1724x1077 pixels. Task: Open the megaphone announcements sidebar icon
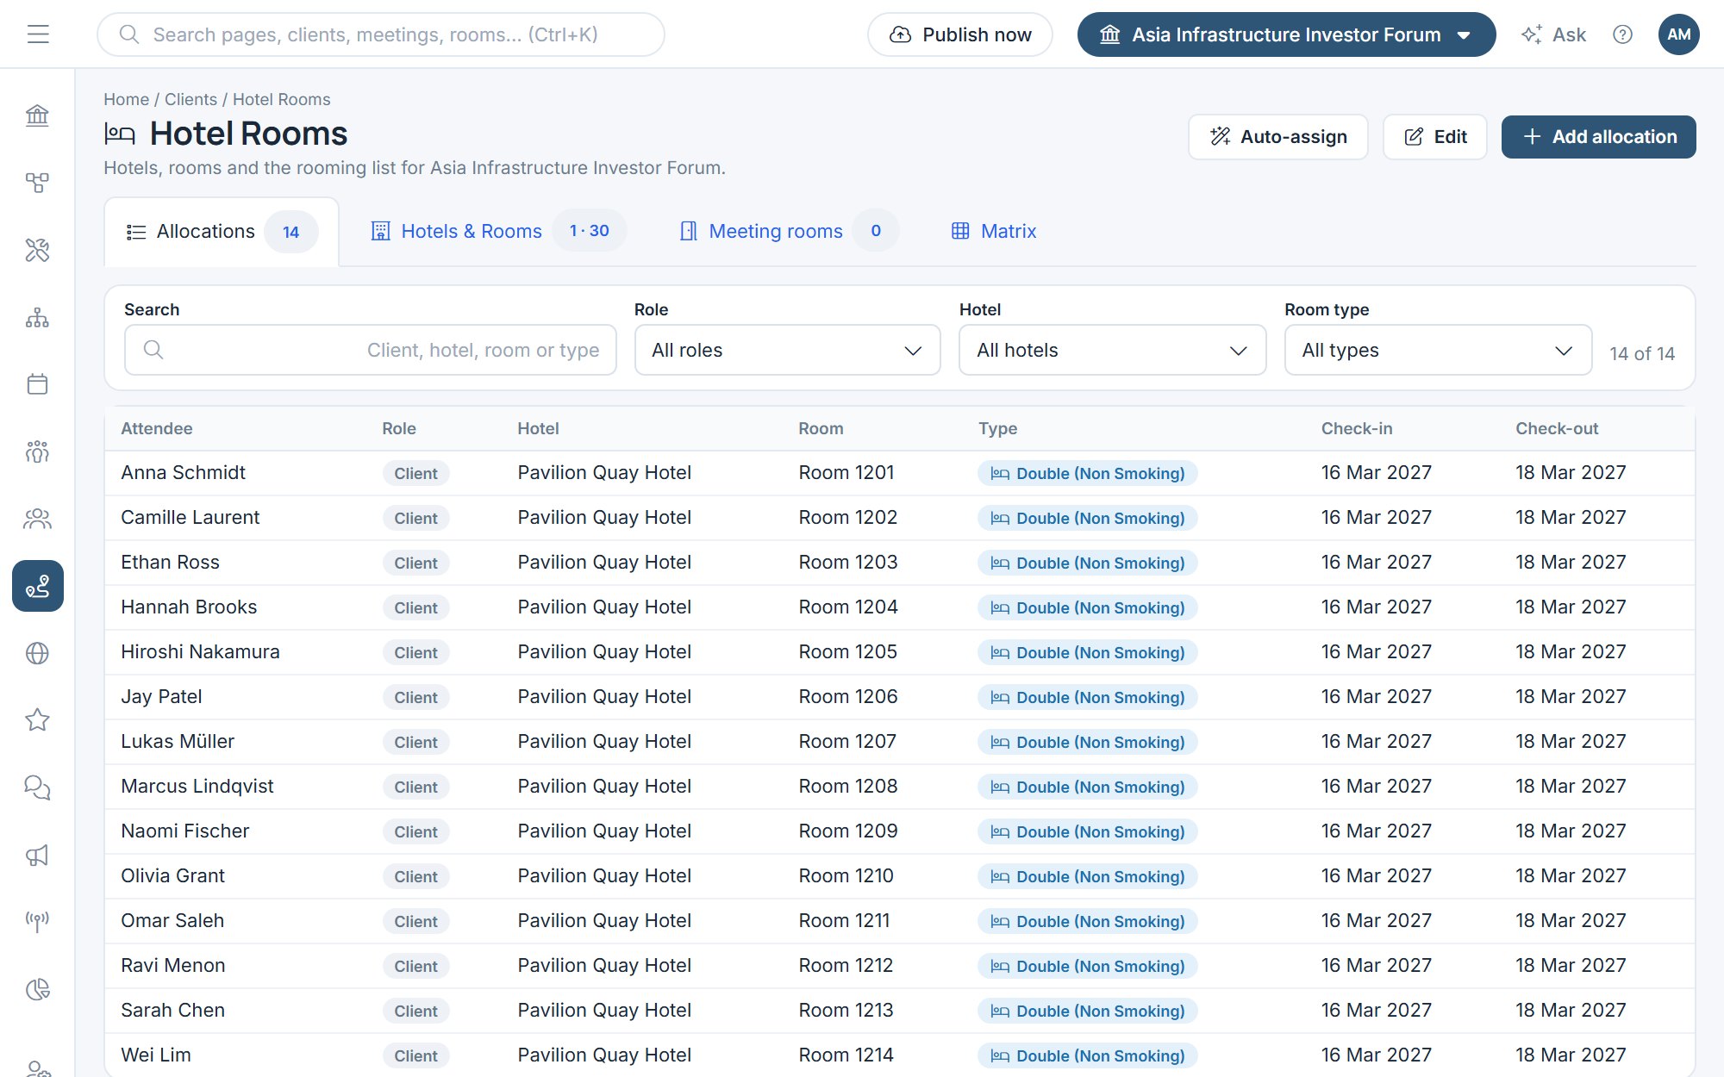37,855
